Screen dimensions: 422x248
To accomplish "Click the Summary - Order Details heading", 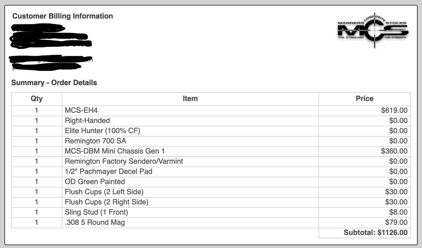I will click(54, 83).
